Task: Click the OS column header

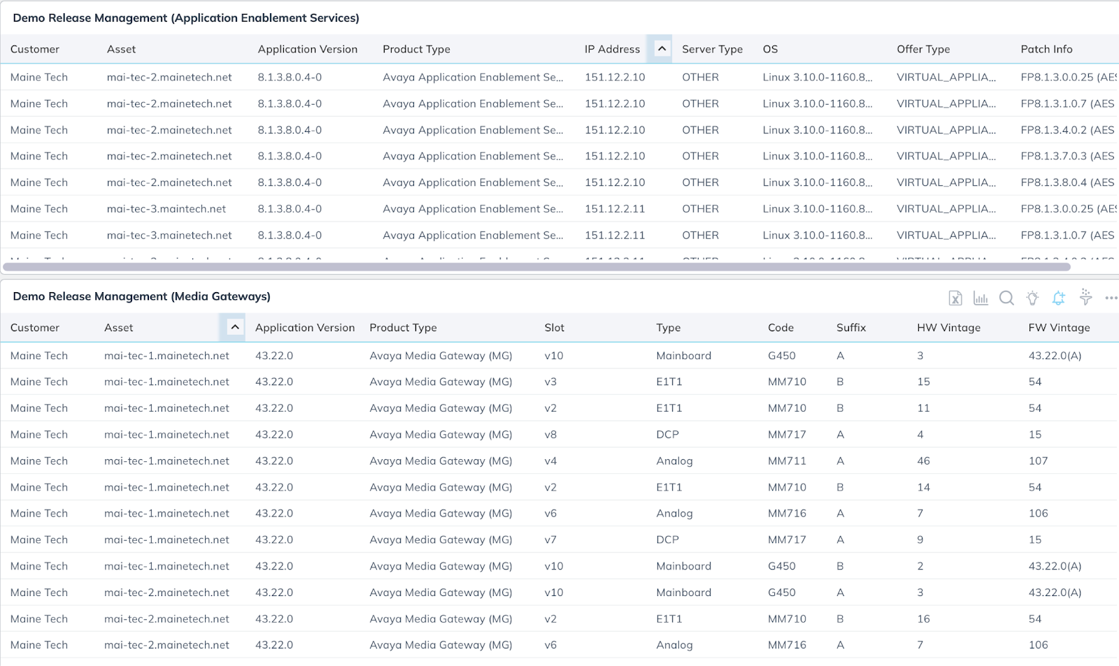Action: click(769, 49)
